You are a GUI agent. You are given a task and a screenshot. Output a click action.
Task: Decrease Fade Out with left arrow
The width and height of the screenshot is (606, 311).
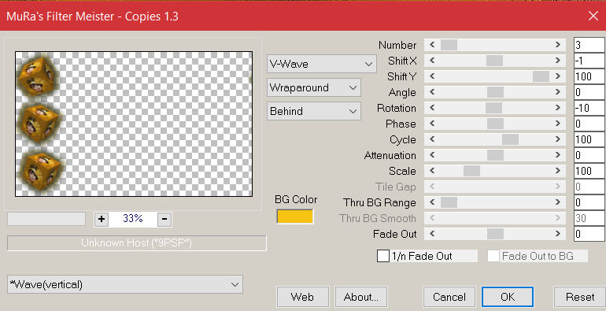pos(432,234)
